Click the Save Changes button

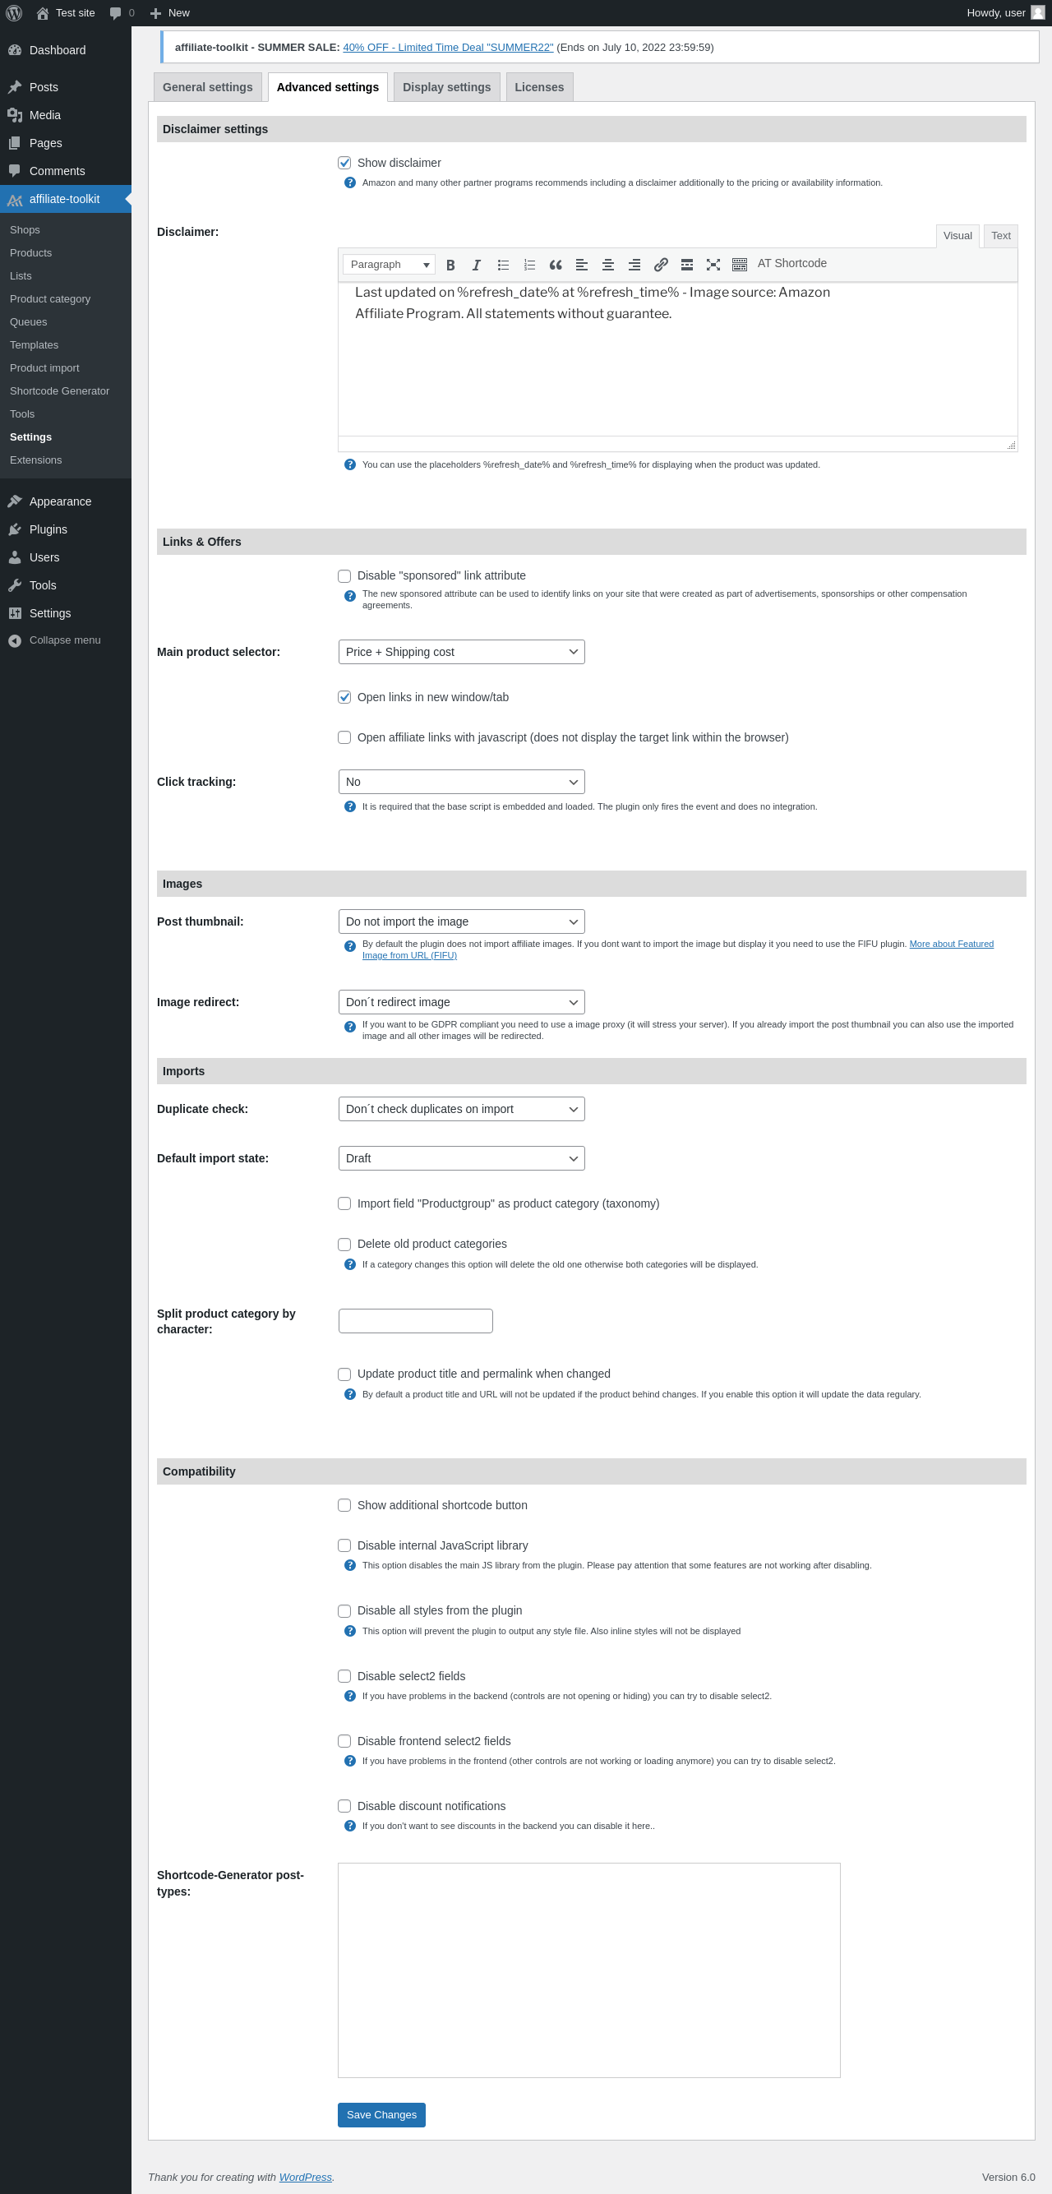381,2115
